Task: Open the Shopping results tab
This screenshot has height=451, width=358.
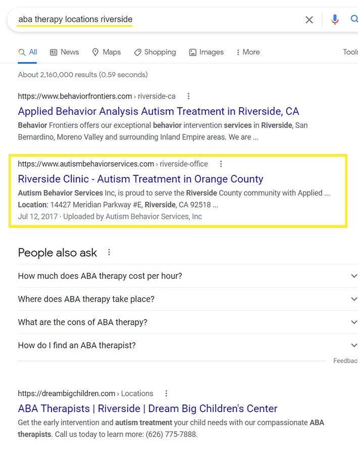Action: (x=155, y=52)
